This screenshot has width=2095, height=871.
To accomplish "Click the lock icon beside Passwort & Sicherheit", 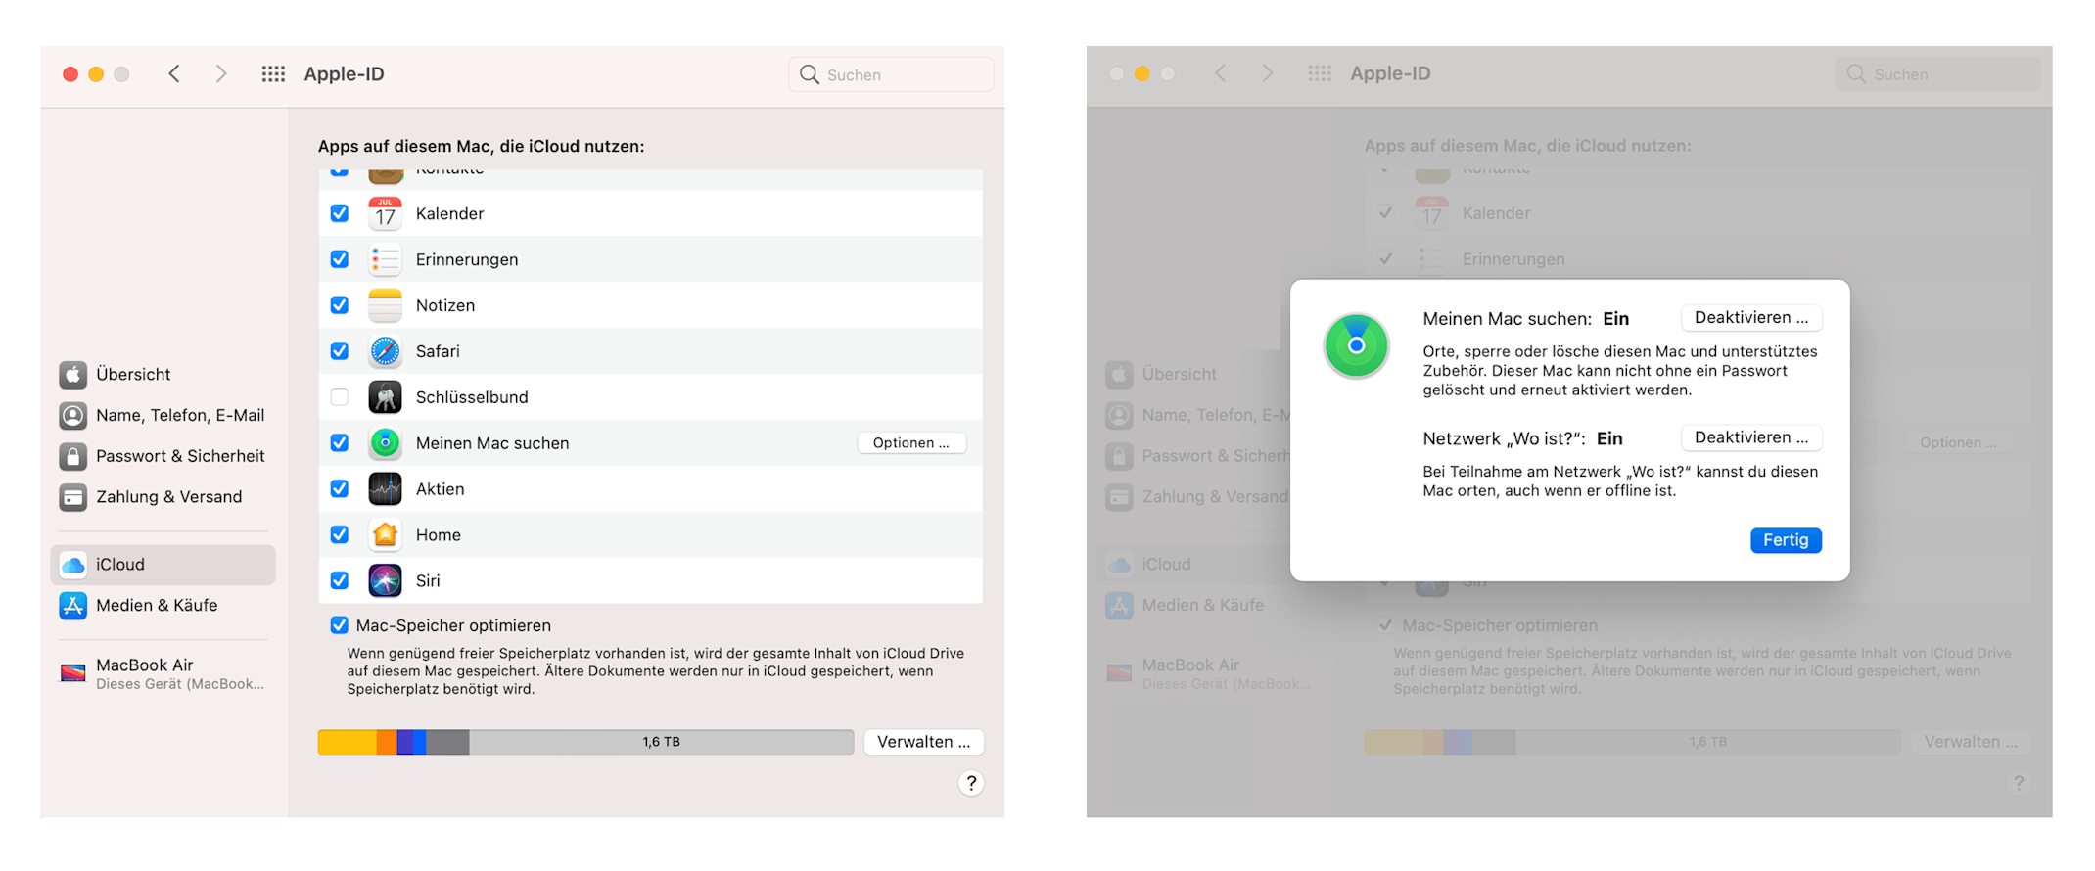I will pos(73,457).
